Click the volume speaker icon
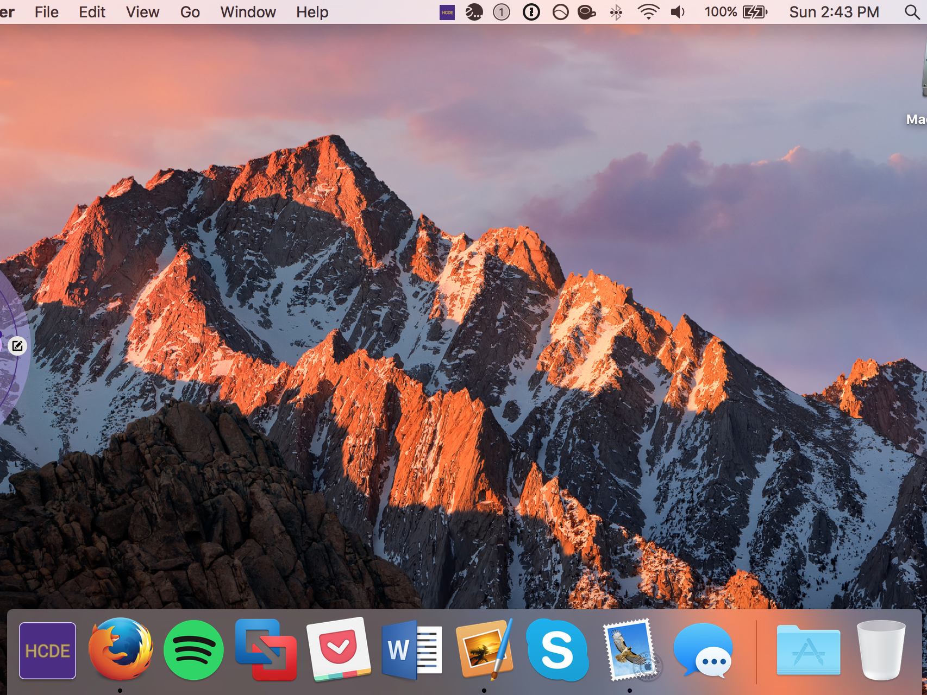927x695 pixels. [x=678, y=12]
